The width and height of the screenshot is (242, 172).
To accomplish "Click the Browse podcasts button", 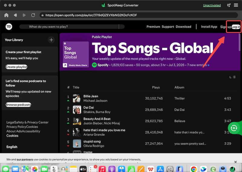I will 18,105.
